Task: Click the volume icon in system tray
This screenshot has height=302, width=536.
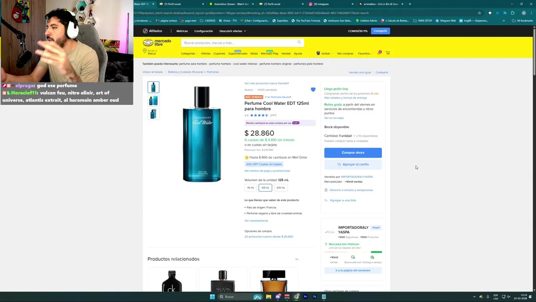Action: click(509, 297)
